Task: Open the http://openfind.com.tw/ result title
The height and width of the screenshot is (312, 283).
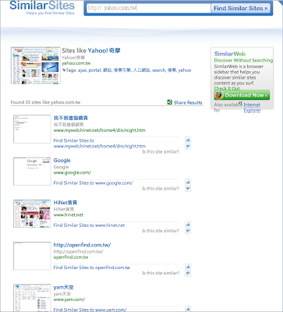Action: coord(82,245)
